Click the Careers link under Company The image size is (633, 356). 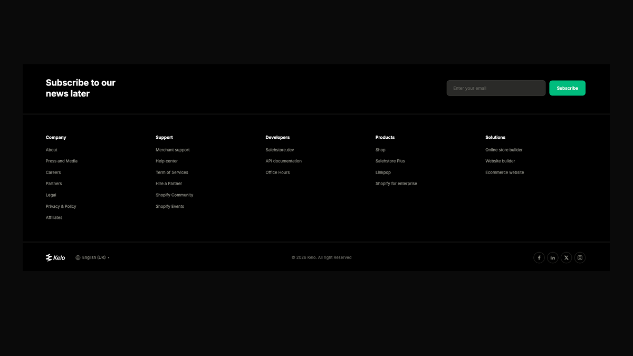coord(53,172)
